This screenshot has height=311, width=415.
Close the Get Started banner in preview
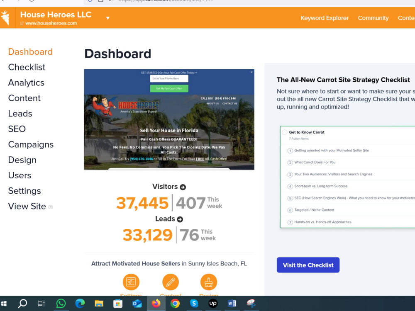click(251, 72)
